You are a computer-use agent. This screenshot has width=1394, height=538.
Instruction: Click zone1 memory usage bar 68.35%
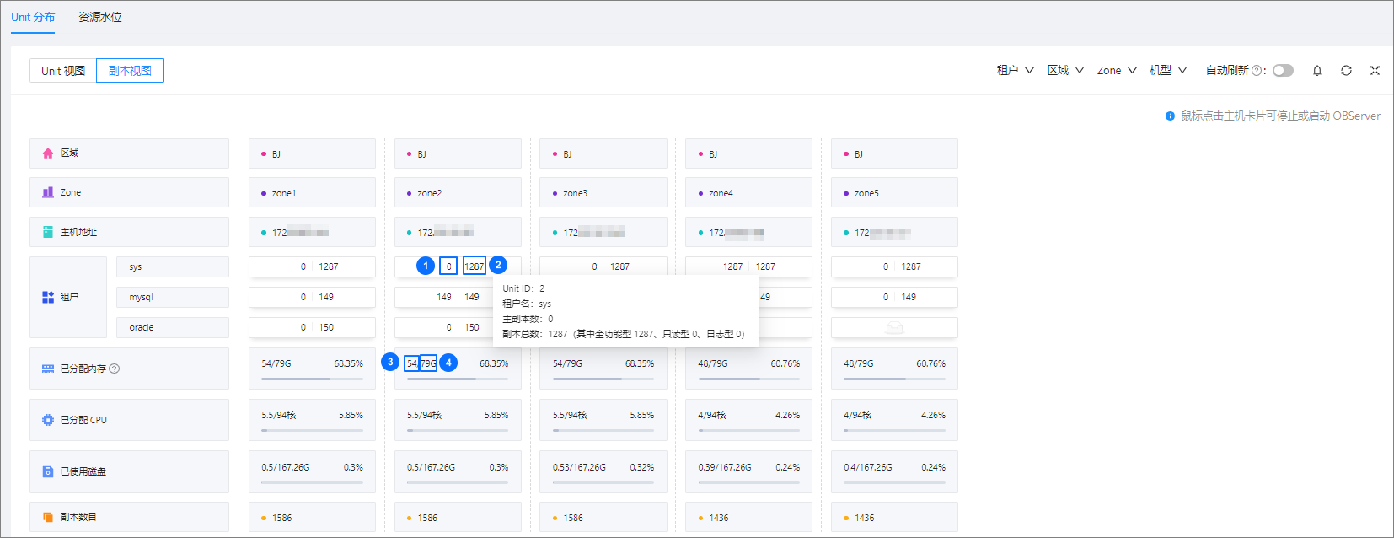312,379
